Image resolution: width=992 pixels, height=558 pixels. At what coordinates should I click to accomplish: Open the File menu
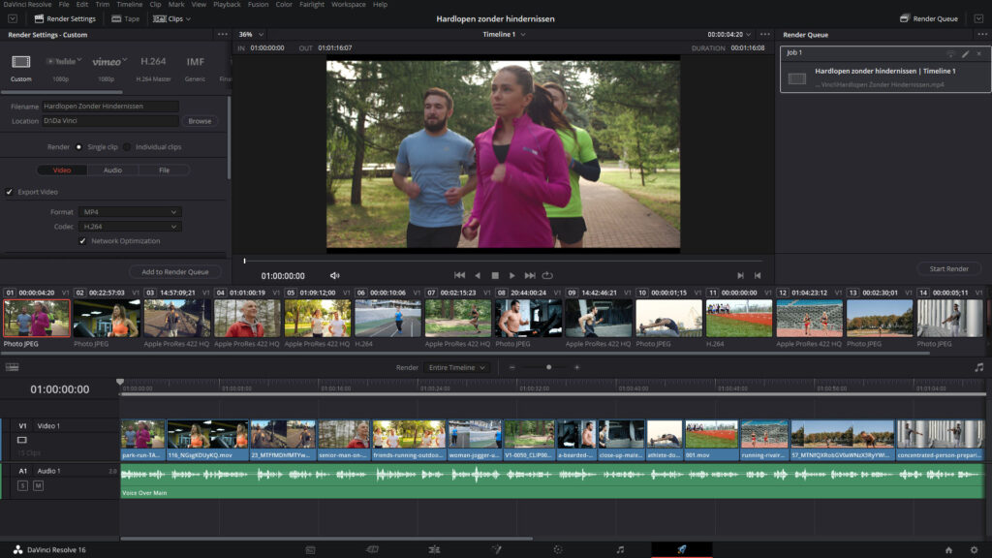point(64,5)
